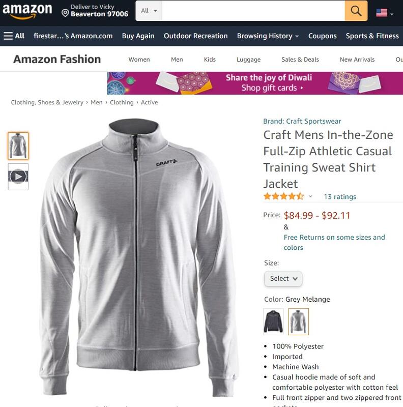This screenshot has width=403, height=407.
Task: Click the US flag language icon
Action: [382, 12]
